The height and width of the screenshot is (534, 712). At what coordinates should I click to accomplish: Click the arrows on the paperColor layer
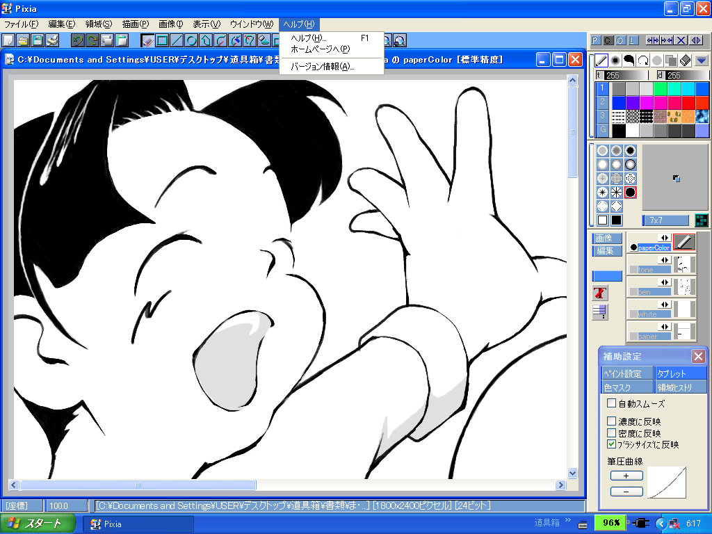point(664,238)
